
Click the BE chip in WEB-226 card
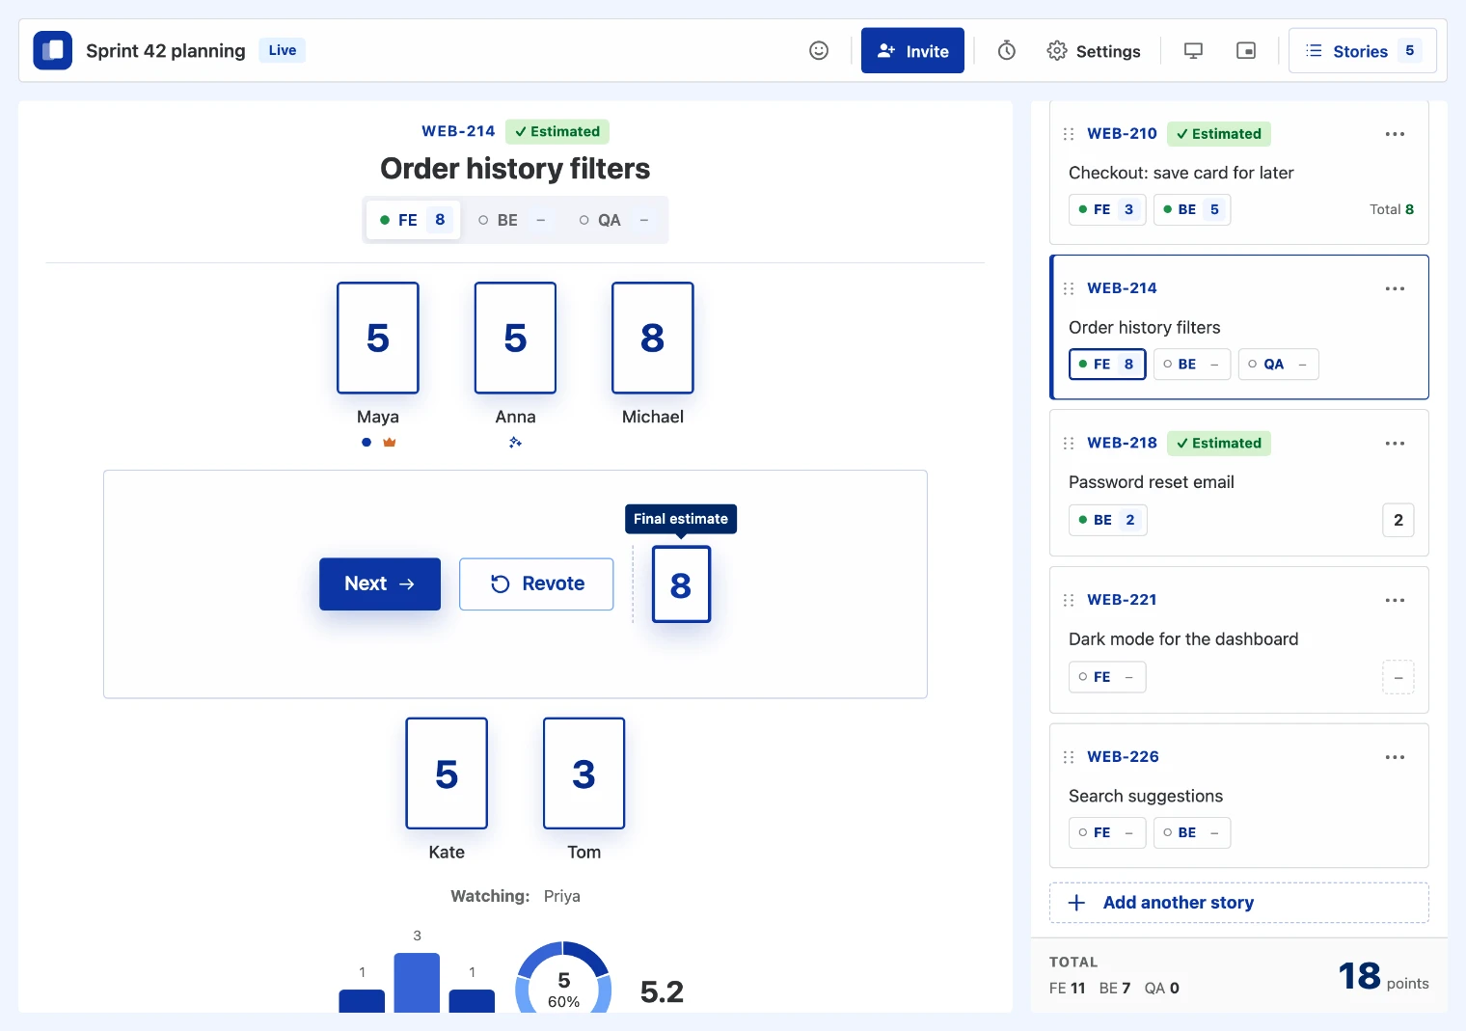pos(1192,832)
